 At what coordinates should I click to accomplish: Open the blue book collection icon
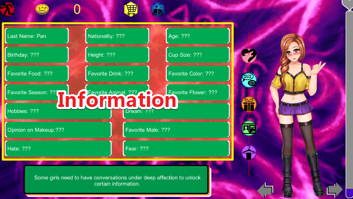[x=158, y=9]
